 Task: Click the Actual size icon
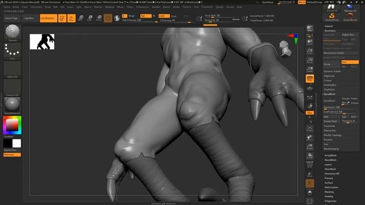(x=310, y=60)
